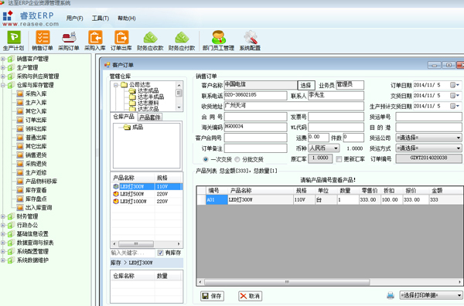
Task: Select 销售退货 in the sidebar tree
Action: 36,155
